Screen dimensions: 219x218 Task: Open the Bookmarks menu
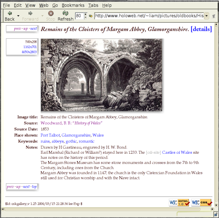click(x=73, y=5)
